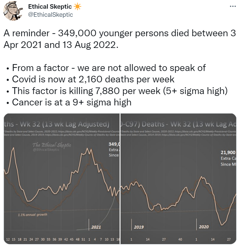Viewport: 241px width, 251px height.
Task: Click the 2019 year marker in right chart
Action: click(x=139, y=227)
